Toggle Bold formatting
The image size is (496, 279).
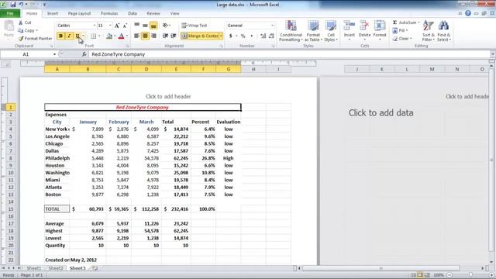point(60,36)
